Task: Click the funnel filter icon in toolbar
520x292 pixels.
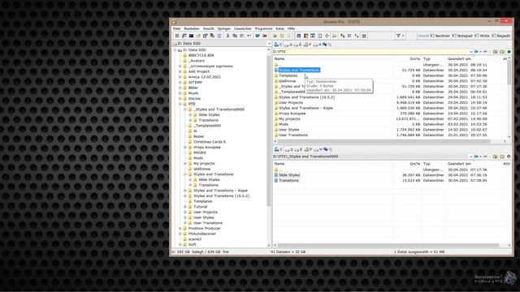Action: pos(398,36)
